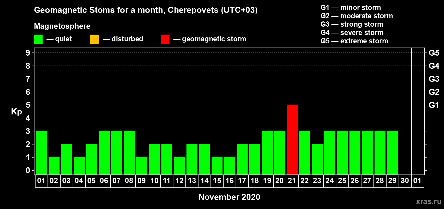This screenshot has width=444, height=209.
Task: Click the red geomagnetic storm legend swatch
Action: coord(165,39)
